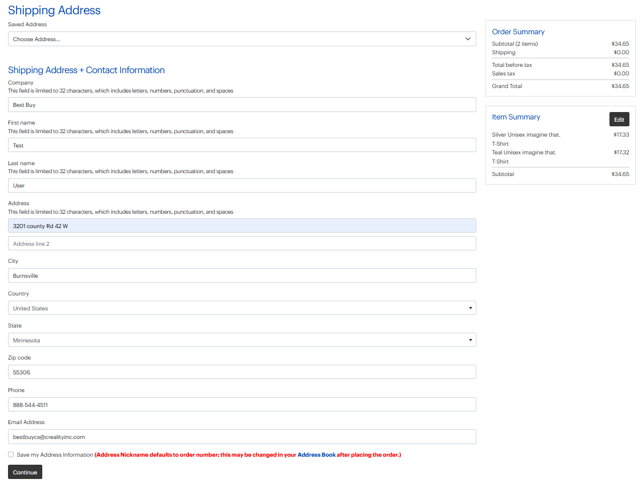Viewport: 642px width, 483px height.
Task: Click the State dropdown arrow icon
Action: tap(470, 340)
